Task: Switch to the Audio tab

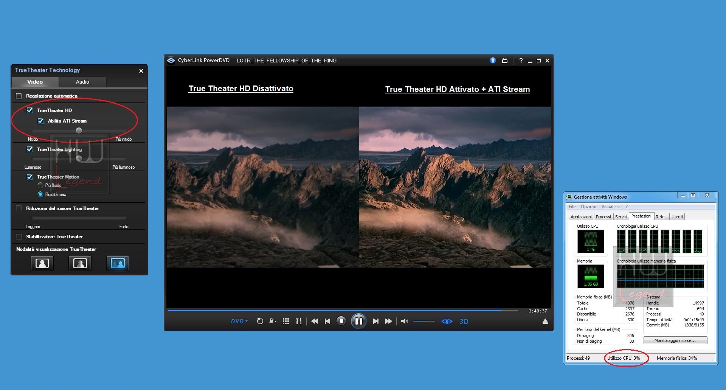Action: coord(82,82)
